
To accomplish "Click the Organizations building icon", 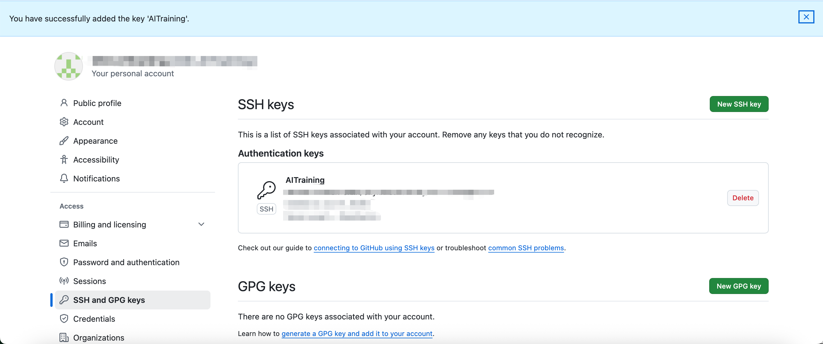I will [64, 337].
